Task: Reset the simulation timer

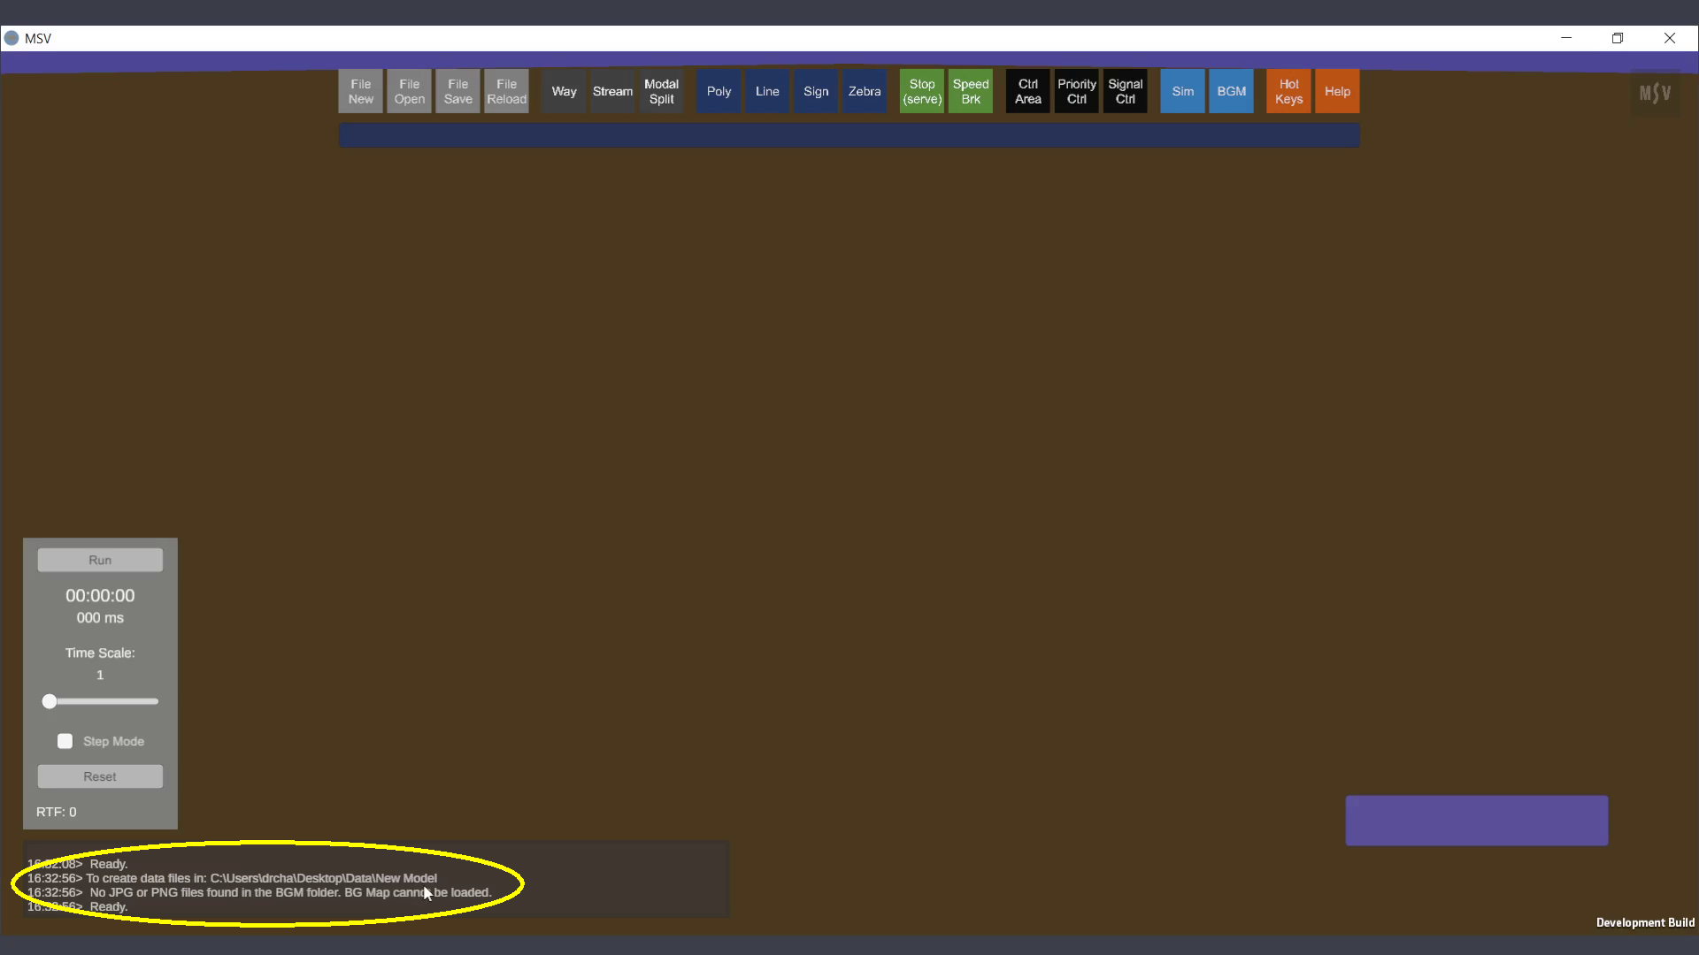Action: pos(100,776)
